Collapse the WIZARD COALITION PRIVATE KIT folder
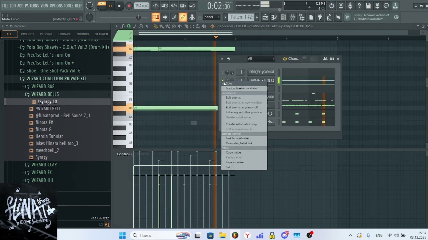 coord(56,79)
